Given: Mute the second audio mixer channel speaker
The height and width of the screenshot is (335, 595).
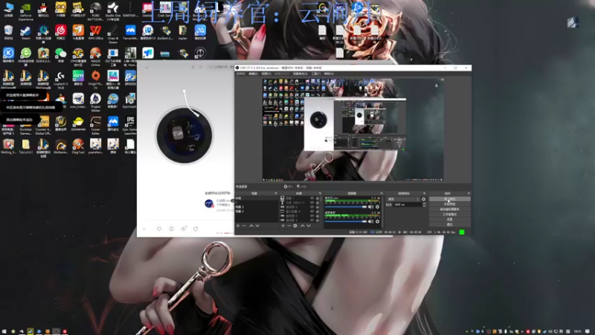Looking at the screenshot, I should point(370,221).
